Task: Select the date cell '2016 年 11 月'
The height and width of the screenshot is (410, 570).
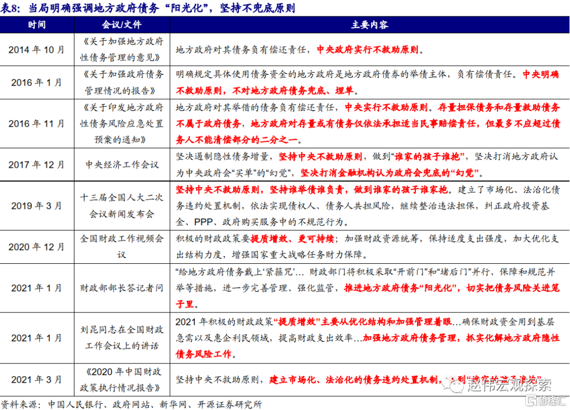Action: point(37,123)
